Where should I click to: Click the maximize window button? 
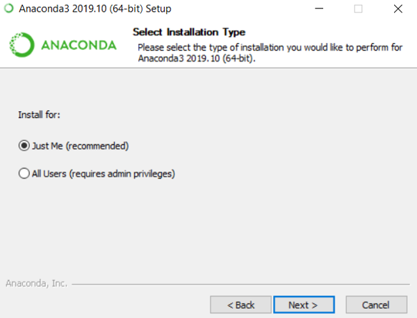(x=359, y=9)
